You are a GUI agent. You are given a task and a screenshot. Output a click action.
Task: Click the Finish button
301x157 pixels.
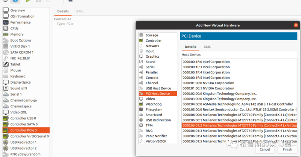point(287,150)
